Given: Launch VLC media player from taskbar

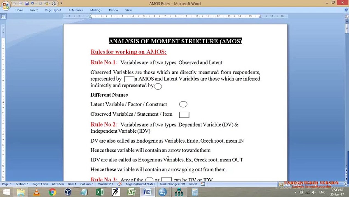Looking at the screenshot, I should coord(36,192).
